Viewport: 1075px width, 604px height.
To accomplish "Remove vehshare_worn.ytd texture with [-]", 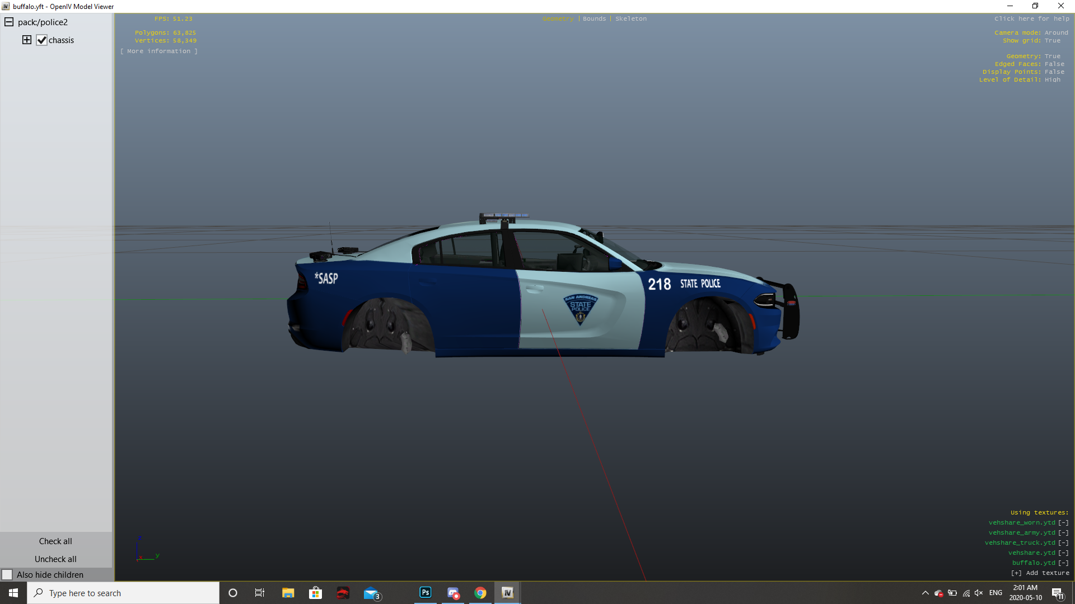I will coord(1063,522).
